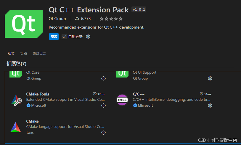
Task: Click the C/C++ extension gear icon
Action: (210, 106)
